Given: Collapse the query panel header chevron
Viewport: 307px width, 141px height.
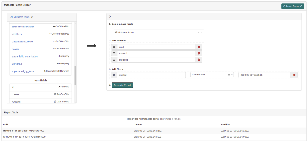Looking at the screenshot, I should 110,16.
